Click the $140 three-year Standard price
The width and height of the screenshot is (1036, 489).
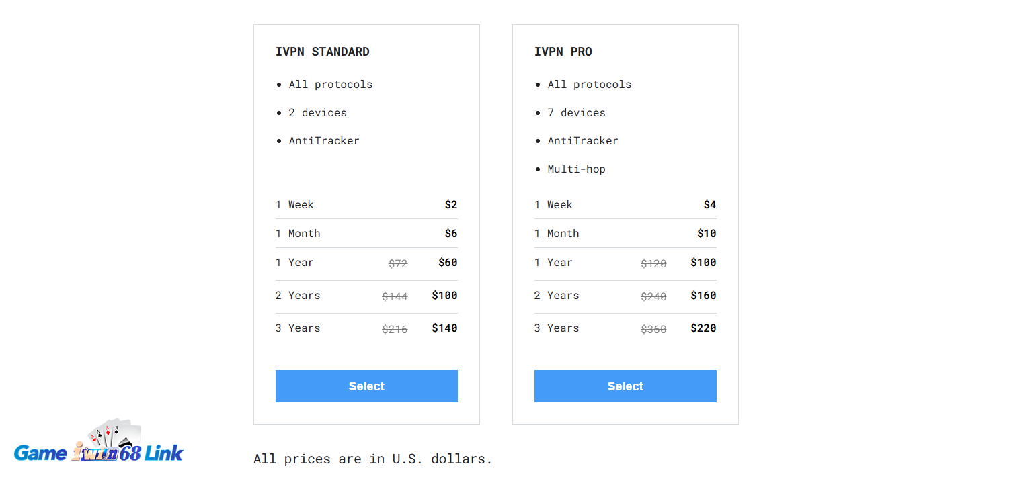pyautogui.click(x=444, y=328)
